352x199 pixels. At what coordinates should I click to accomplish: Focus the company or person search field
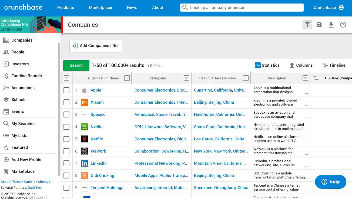tap(242, 8)
